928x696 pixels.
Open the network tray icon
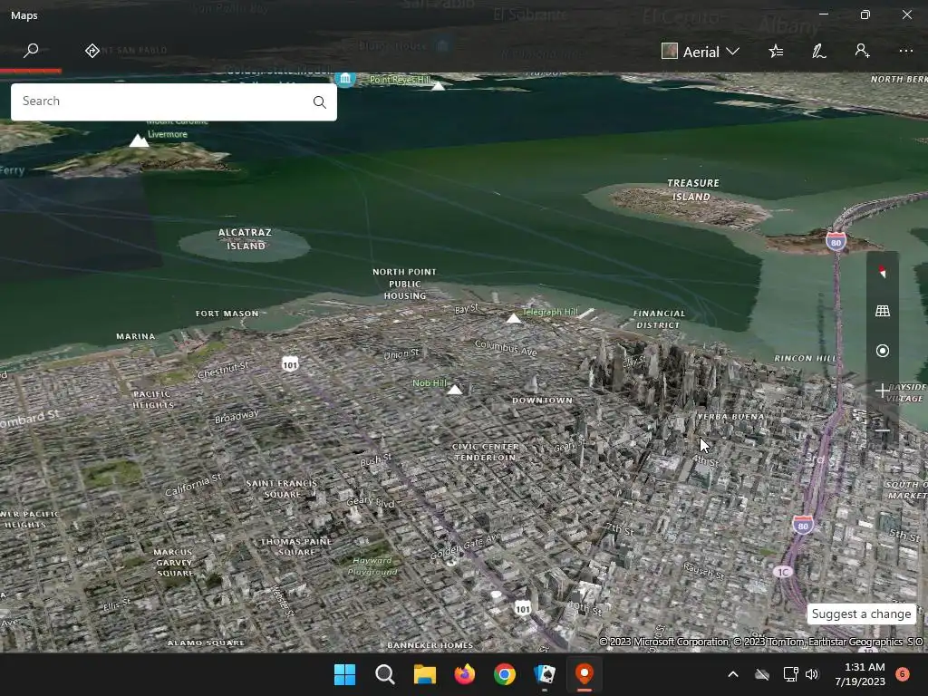click(790, 674)
